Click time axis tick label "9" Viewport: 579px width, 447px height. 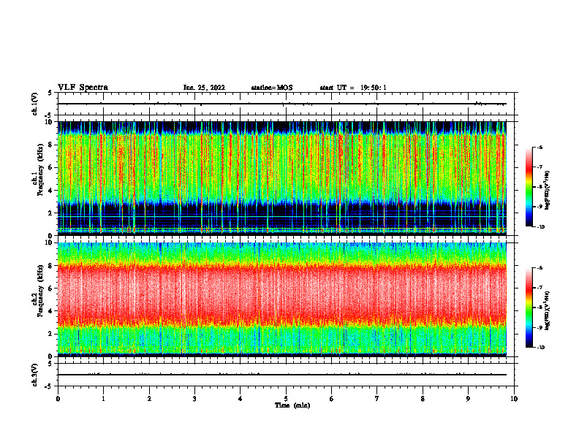click(x=468, y=399)
